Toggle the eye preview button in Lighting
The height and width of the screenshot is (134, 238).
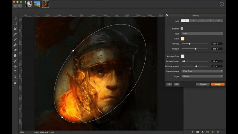pyautogui.click(x=177, y=84)
